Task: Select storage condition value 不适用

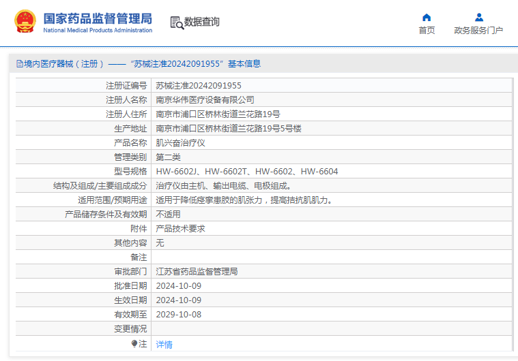Action: 168,215
